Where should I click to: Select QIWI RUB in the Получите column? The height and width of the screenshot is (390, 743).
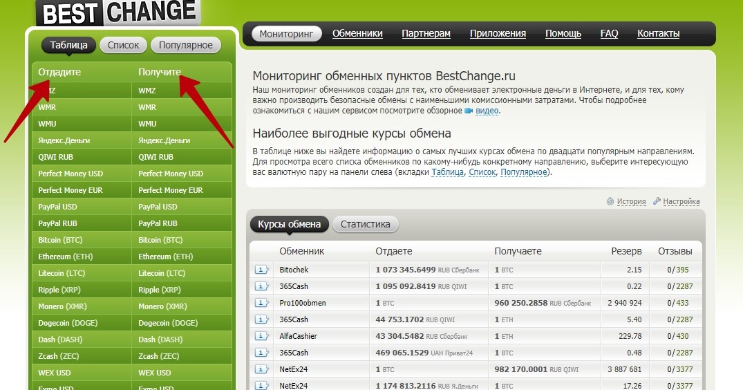click(182, 157)
